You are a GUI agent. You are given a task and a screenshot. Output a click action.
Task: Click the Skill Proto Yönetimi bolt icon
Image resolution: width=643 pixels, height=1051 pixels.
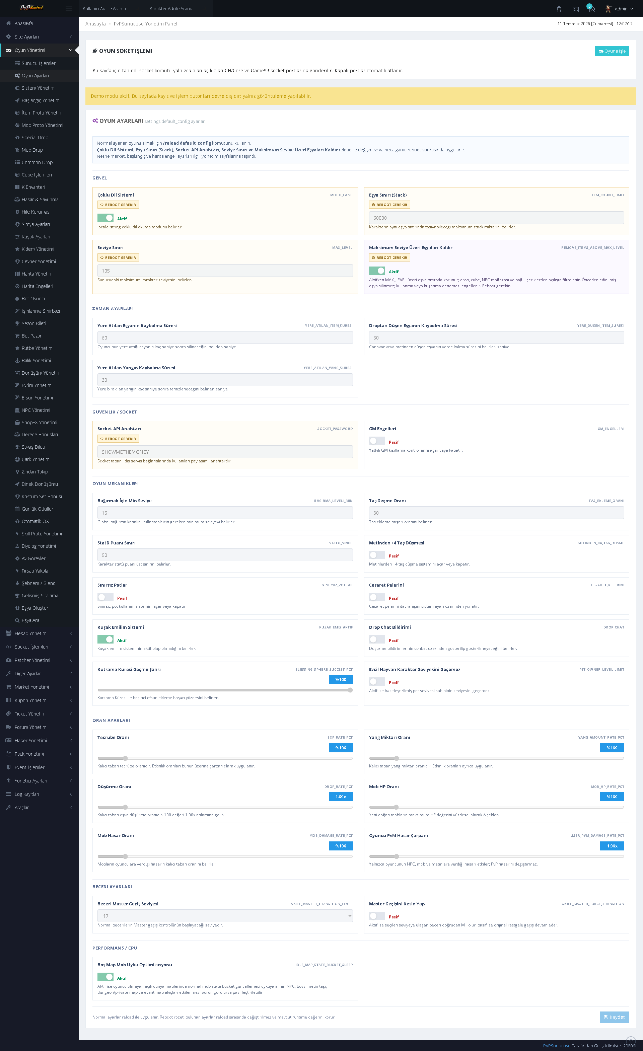tap(17, 534)
